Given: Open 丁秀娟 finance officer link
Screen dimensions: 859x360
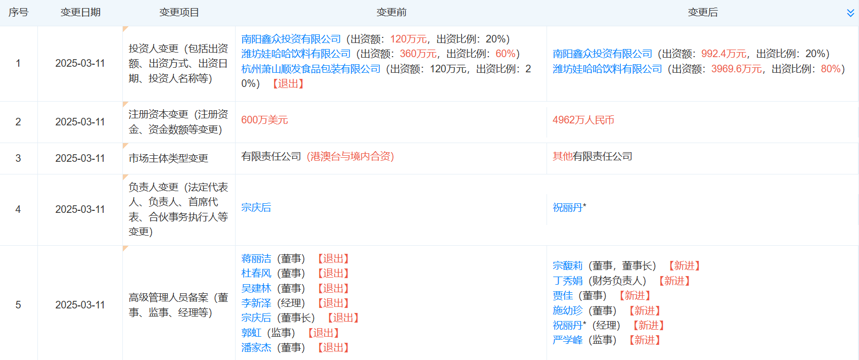Looking at the screenshot, I should (x=567, y=281).
